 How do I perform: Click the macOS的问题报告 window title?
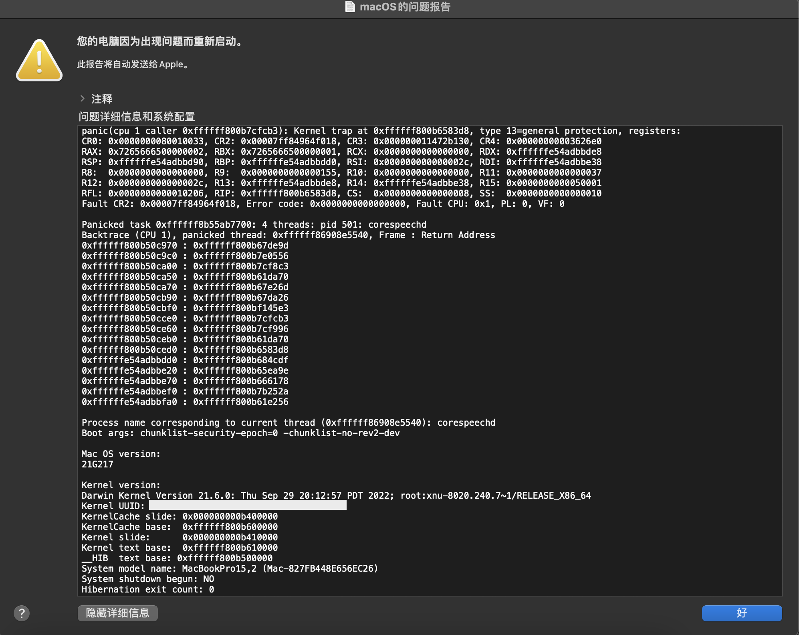pos(405,7)
